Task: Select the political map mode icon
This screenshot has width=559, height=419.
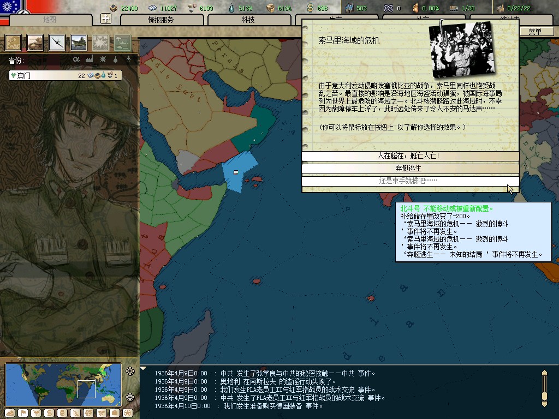Action: click(x=13, y=43)
